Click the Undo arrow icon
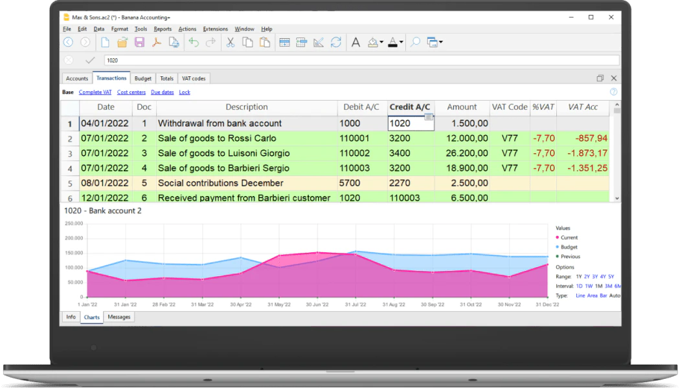This screenshot has height=388, width=680. click(x=194, y=42)
